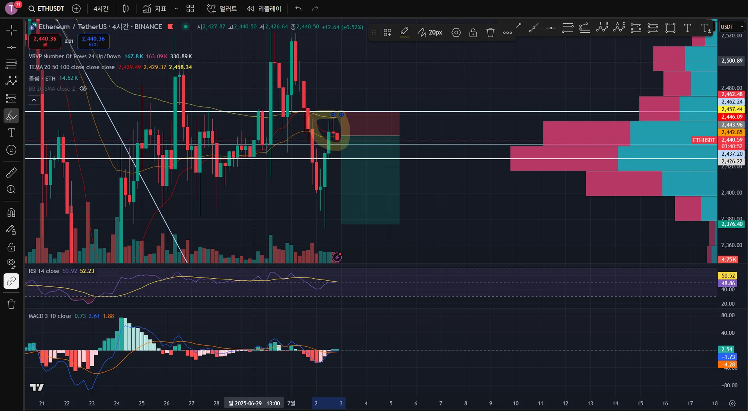The height and width of the screenshot is (411, 748).
Task: Undo the last chart action
Action: tap(298, 9)
